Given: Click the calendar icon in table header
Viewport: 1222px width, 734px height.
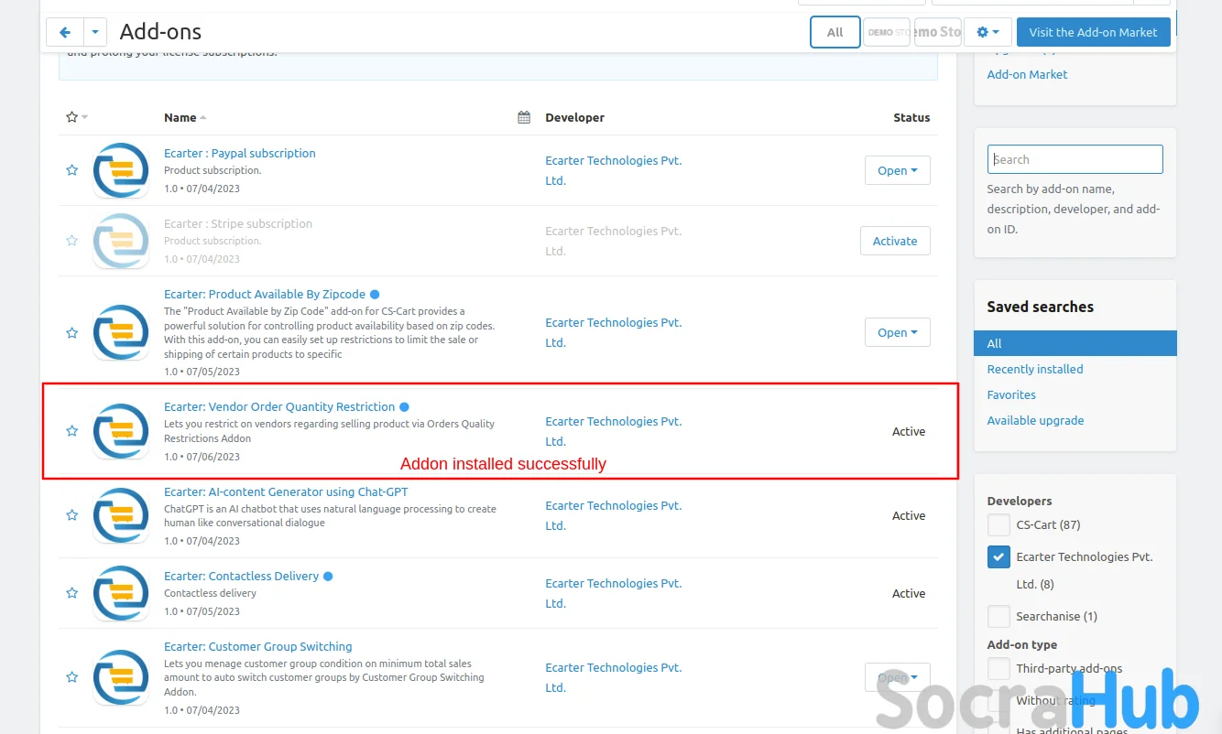Looking at the screenshot, I should (524, 117).
